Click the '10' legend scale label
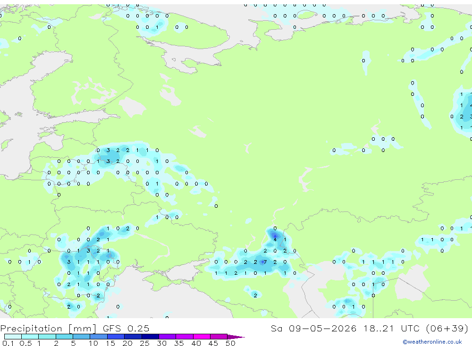 [x=93, y=343]
